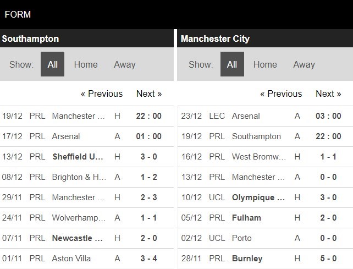Show Manchester City's Away matches only
The height and width of the screenshot is (269, 353).
tap(304, 64)
